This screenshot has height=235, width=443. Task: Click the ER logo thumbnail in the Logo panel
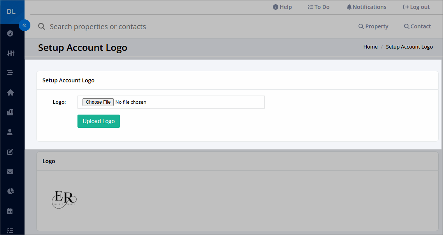[x=64, y=200]
